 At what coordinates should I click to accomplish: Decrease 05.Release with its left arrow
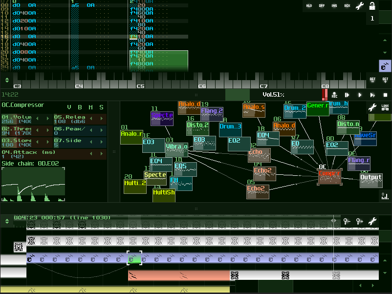click(x=91, y=119)
